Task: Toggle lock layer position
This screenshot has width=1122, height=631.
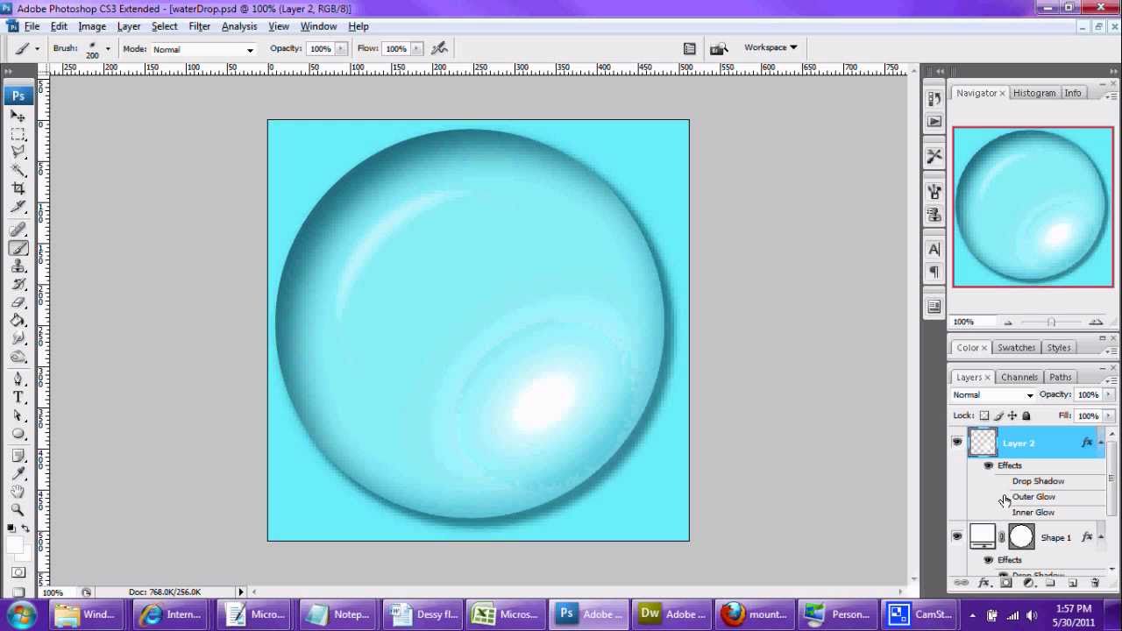Action: pos(1012,415)
